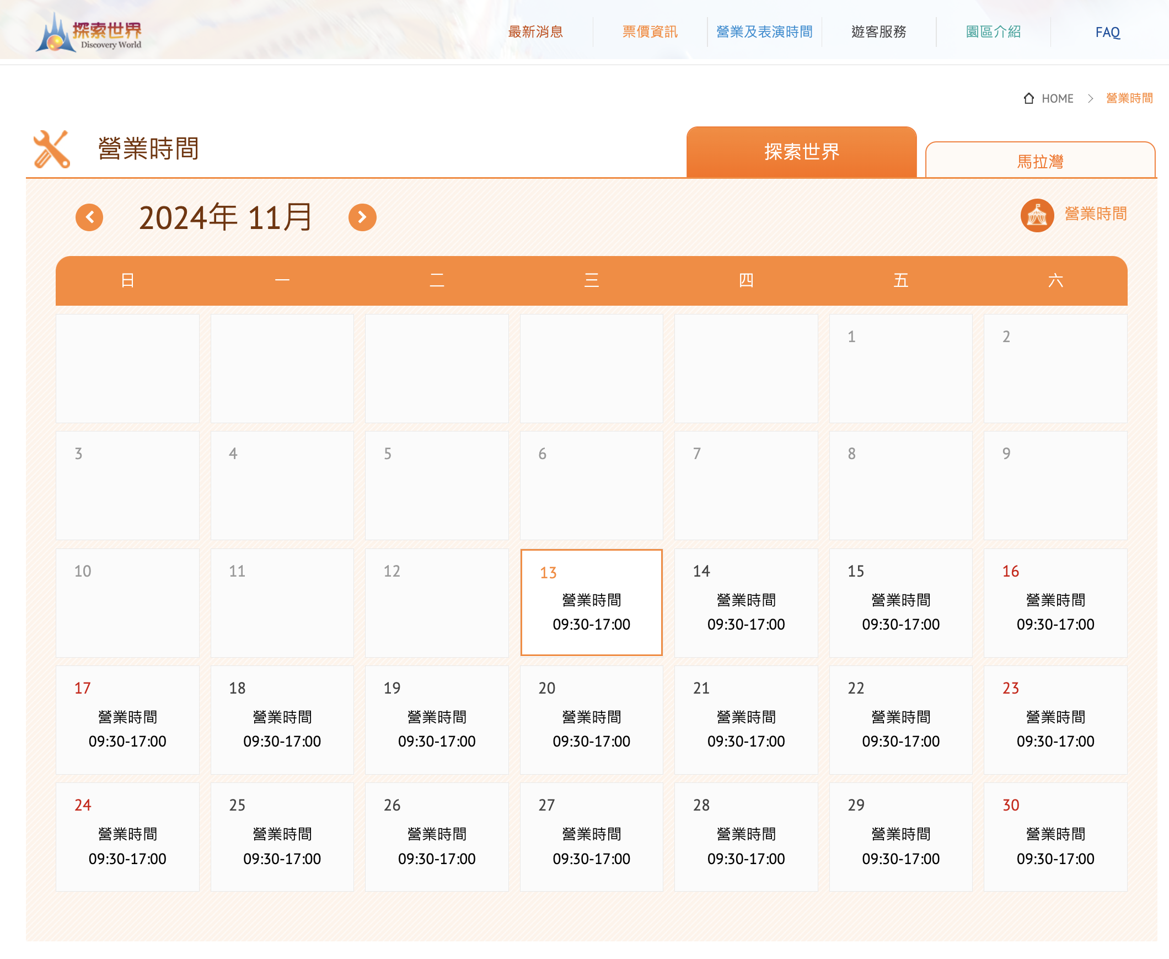The image size is (1169, 959).
Task: Open 最新消息 menu
Action: click(x=535, y=32)
